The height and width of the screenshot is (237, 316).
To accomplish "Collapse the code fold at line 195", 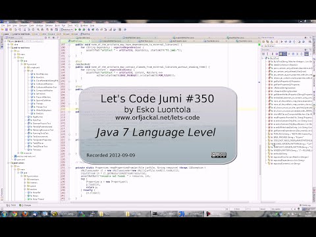I will pos(69,67).
